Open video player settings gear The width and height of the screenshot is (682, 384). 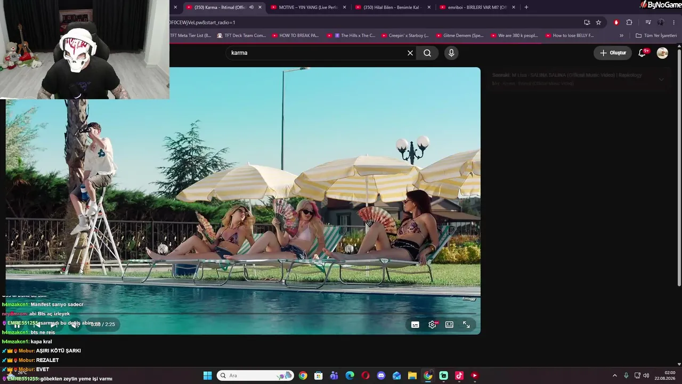click(432, 324)
